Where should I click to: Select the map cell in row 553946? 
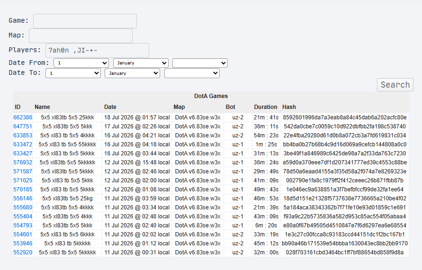[x=198, y=243]
